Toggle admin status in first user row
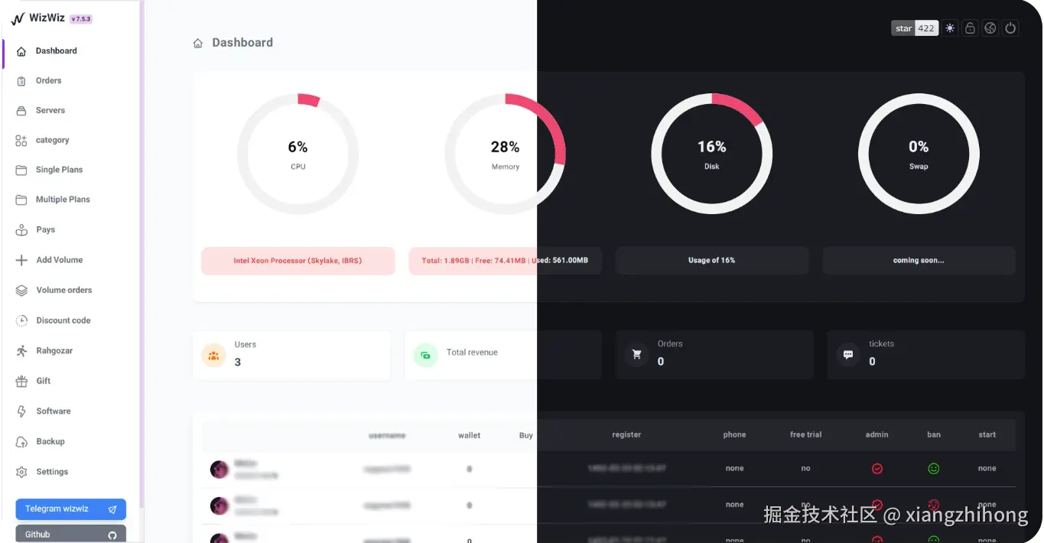 coord(877,469)
